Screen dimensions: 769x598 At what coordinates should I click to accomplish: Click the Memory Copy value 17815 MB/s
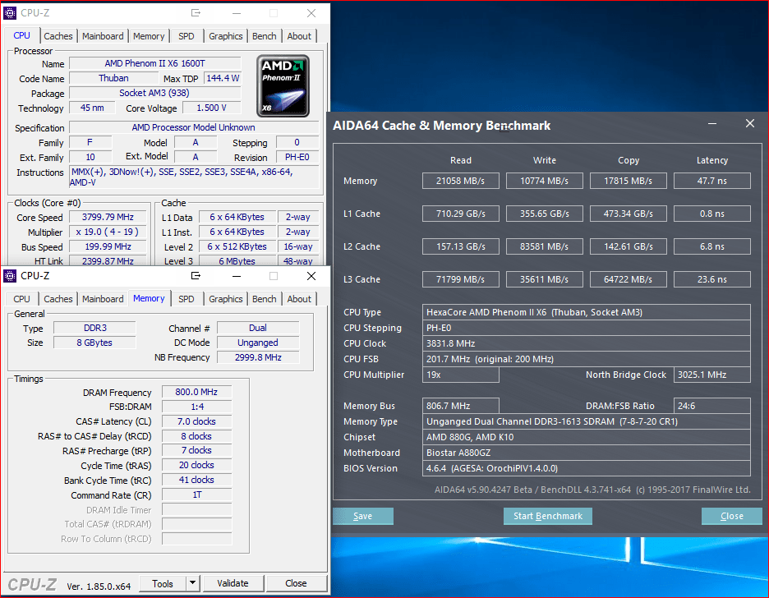point(629,181)
